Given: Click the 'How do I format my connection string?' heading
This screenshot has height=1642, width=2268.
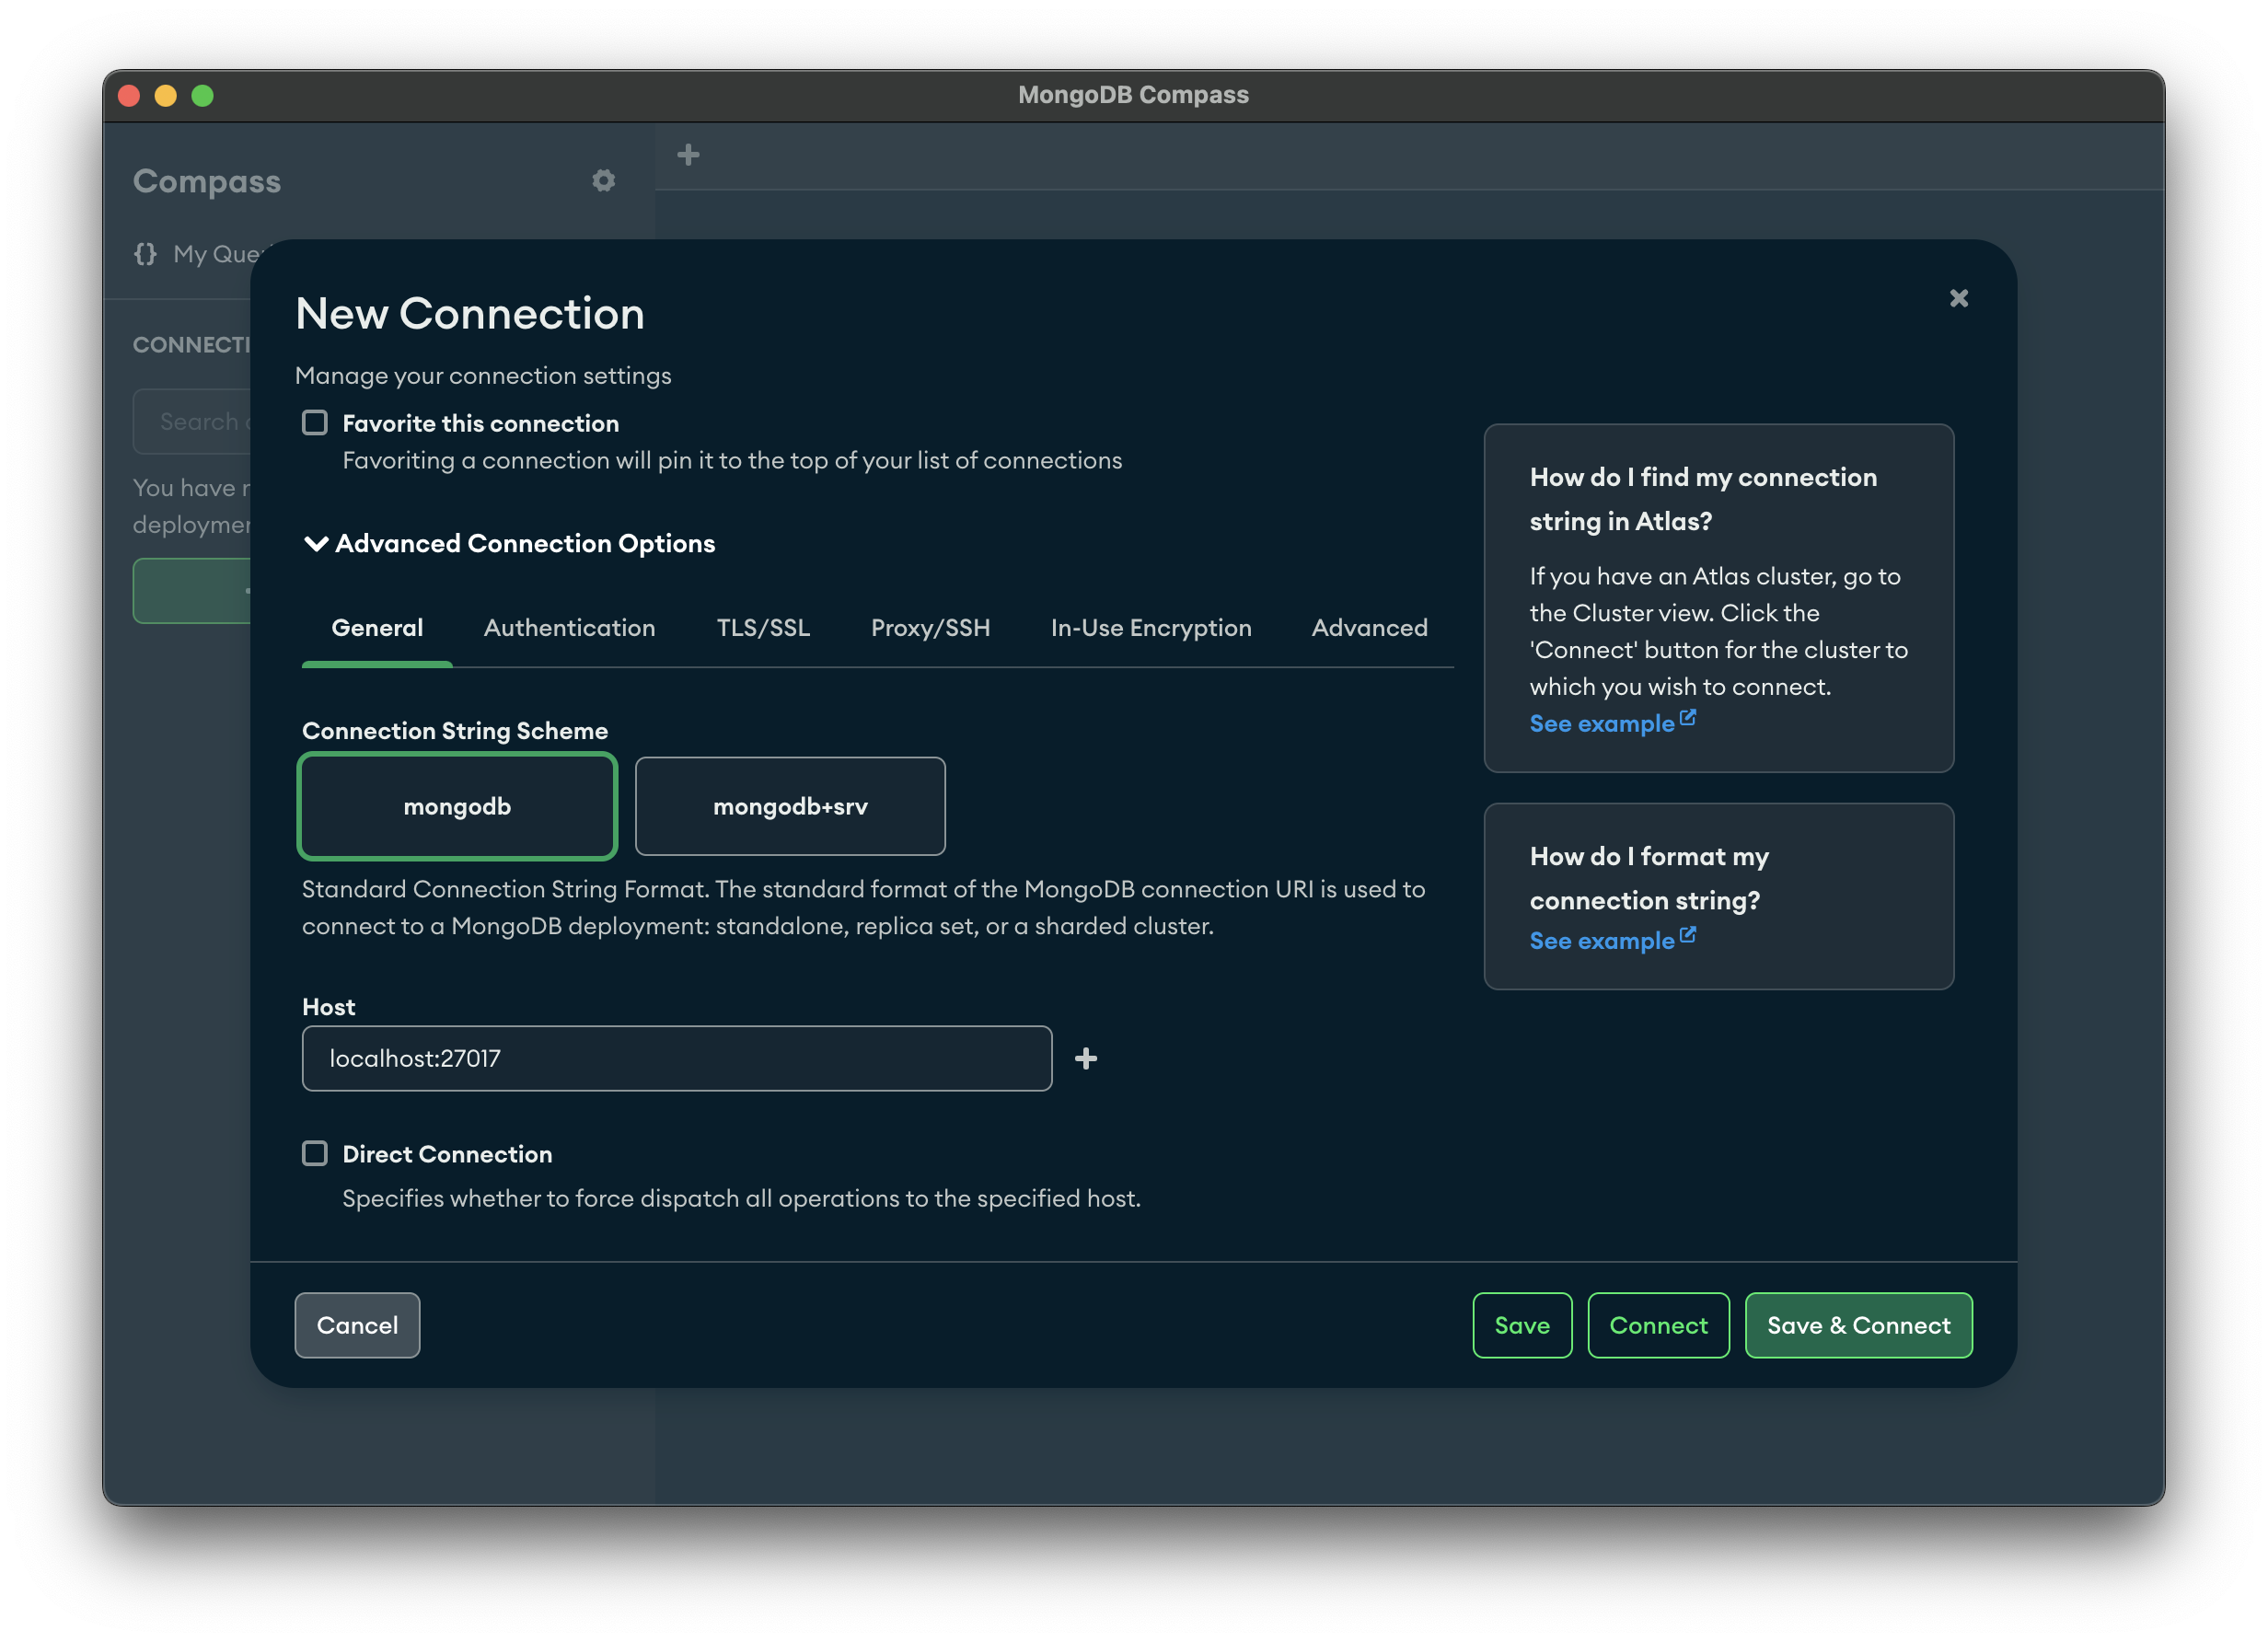Looking at the screenshot, I should point(1649,878).
